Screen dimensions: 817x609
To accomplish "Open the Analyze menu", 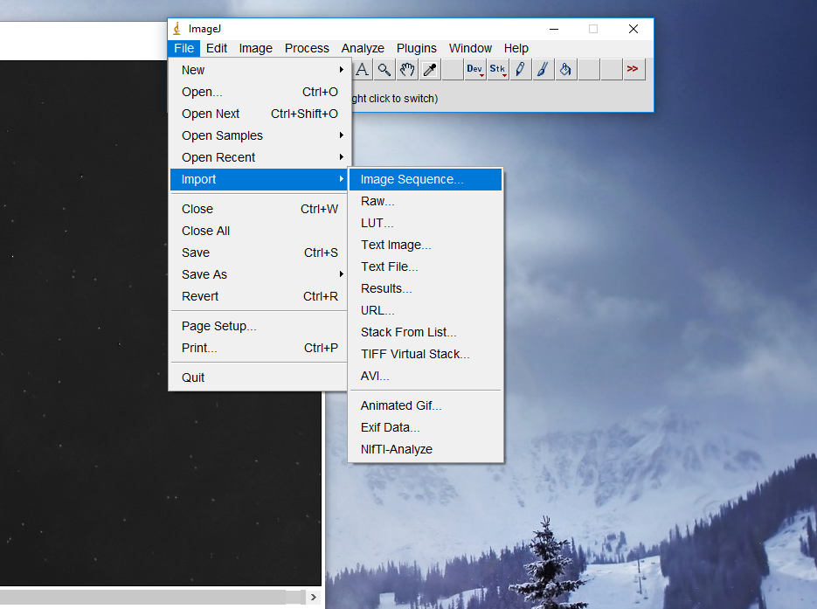I will [x=363, y=48].
